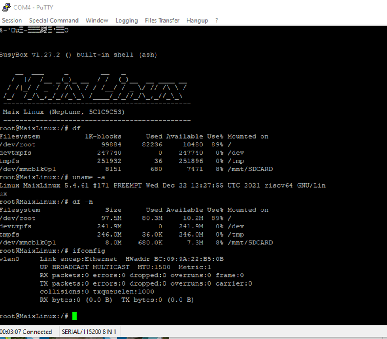The height and width of the screenshot is (339, 387).
Task: Click the 'SERIAL/115200 8 N 1' status entry
Action: 89,332
